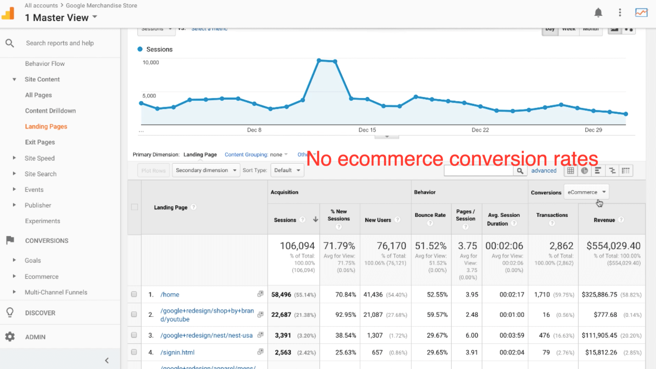Click the table comparison view icon
This screenshot has width=656, height=369.
[612, 170]
